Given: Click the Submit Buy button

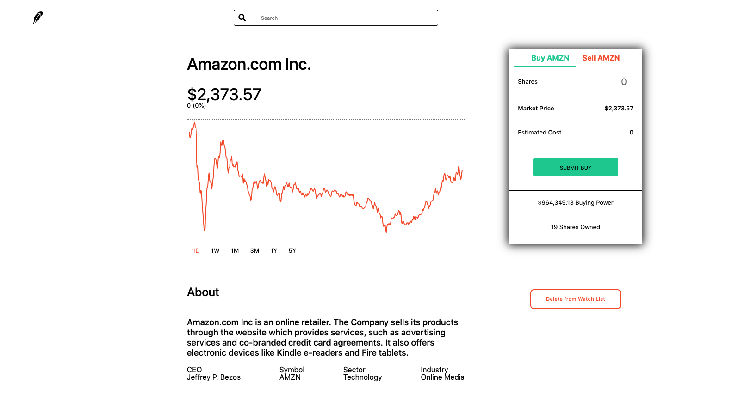Looking at the screenshot, I should click(575, 167).
